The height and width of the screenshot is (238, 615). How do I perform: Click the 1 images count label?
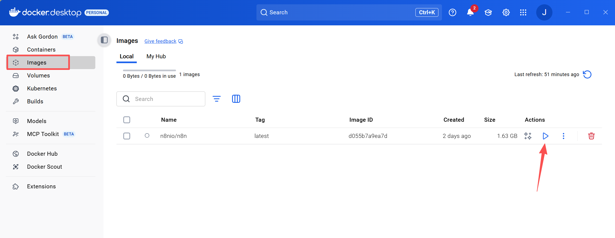190,74
